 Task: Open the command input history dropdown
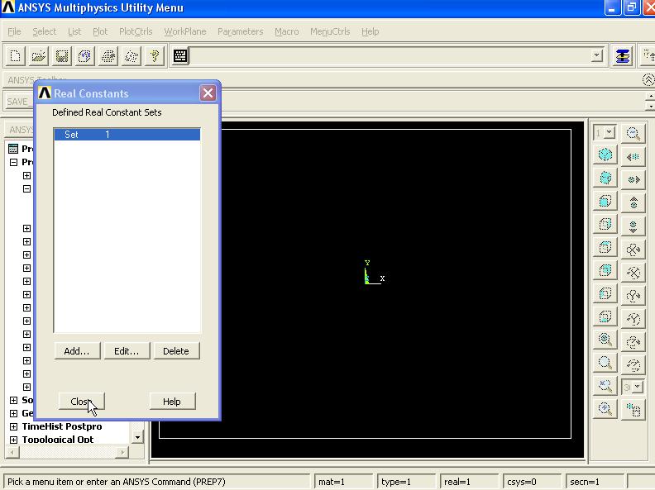pyautogui.click(x=597, y=55)
